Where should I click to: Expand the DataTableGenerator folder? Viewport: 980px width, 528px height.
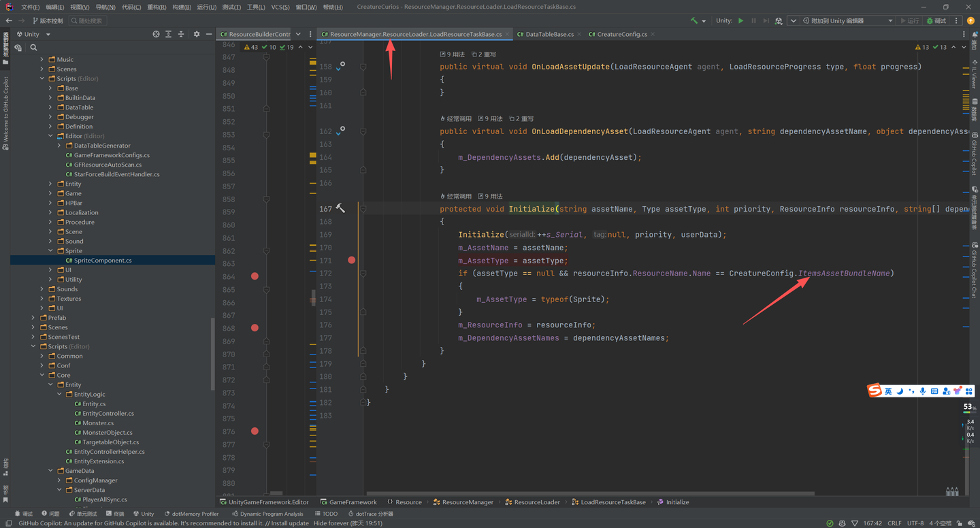[59, 146]
